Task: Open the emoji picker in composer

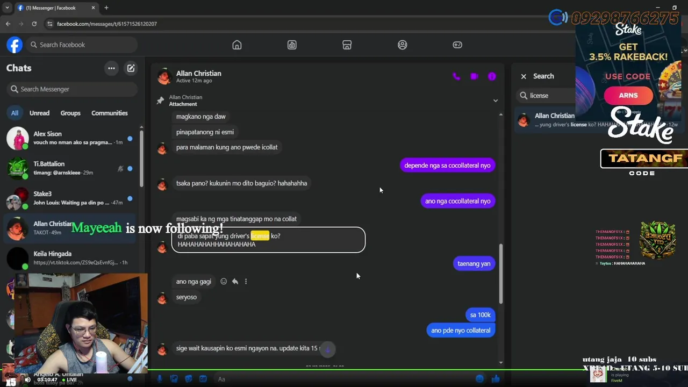Action: click(x=479, y=379)
